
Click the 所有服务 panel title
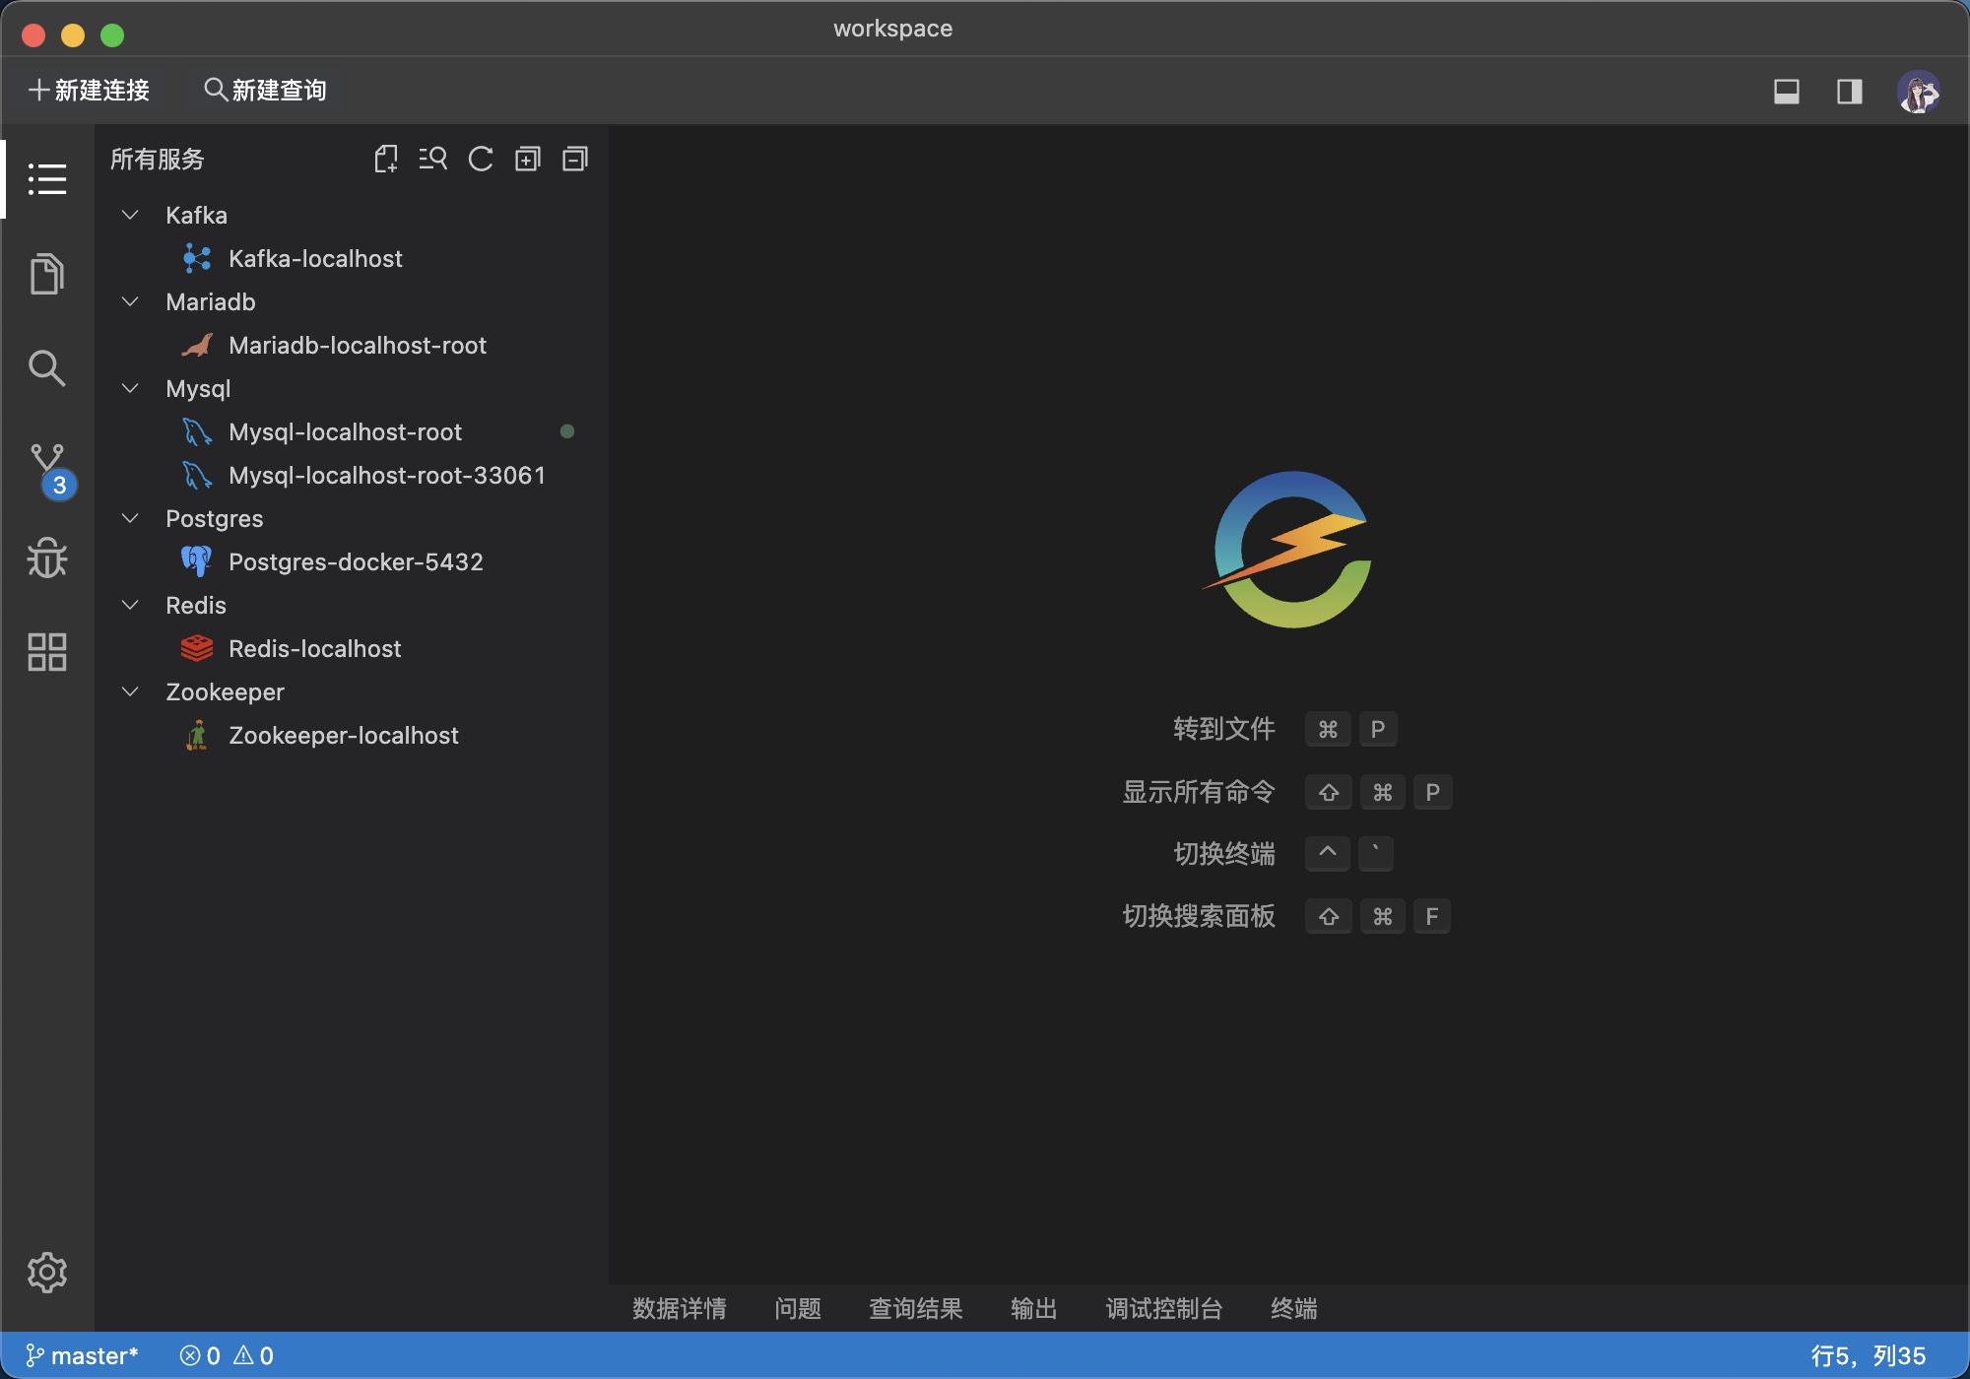[158, 159]
